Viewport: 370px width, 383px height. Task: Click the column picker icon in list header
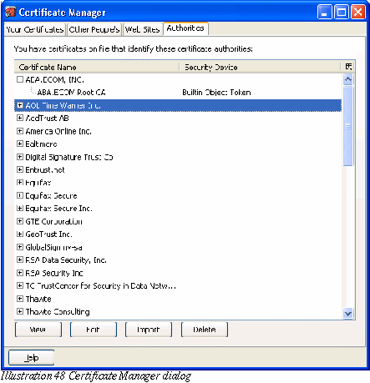(348, 67)
